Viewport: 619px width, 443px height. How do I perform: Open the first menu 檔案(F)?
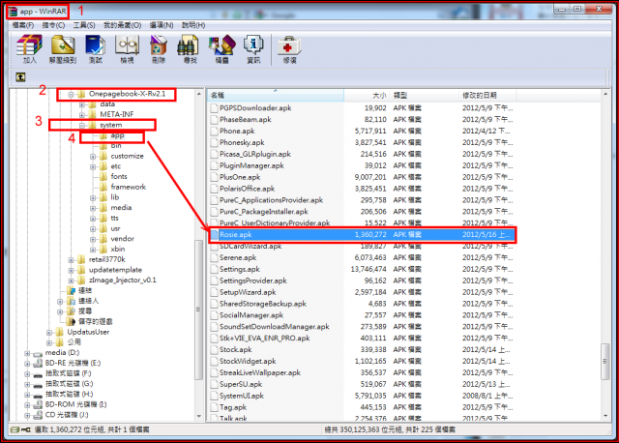(x=23, y=25)
